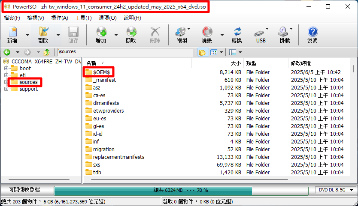Open the Burn (燒錄) dropdown arrow
The width and height of the screenshot is (358, 206).
222,35
